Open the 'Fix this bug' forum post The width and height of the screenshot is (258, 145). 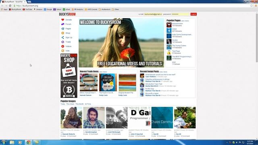150,89
